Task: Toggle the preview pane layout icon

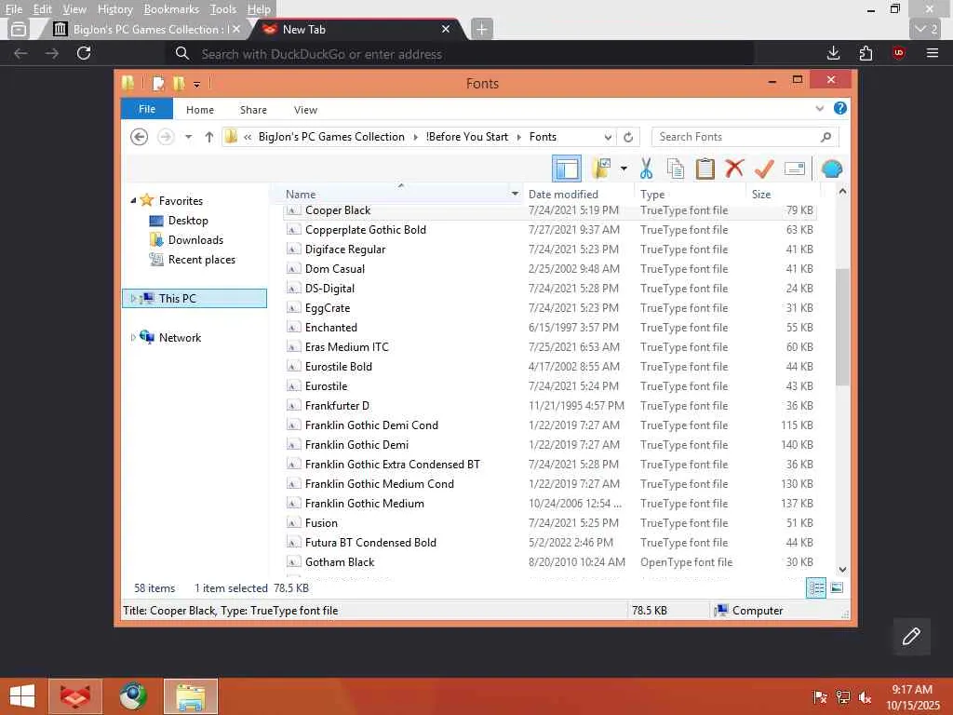Action: 567,169
